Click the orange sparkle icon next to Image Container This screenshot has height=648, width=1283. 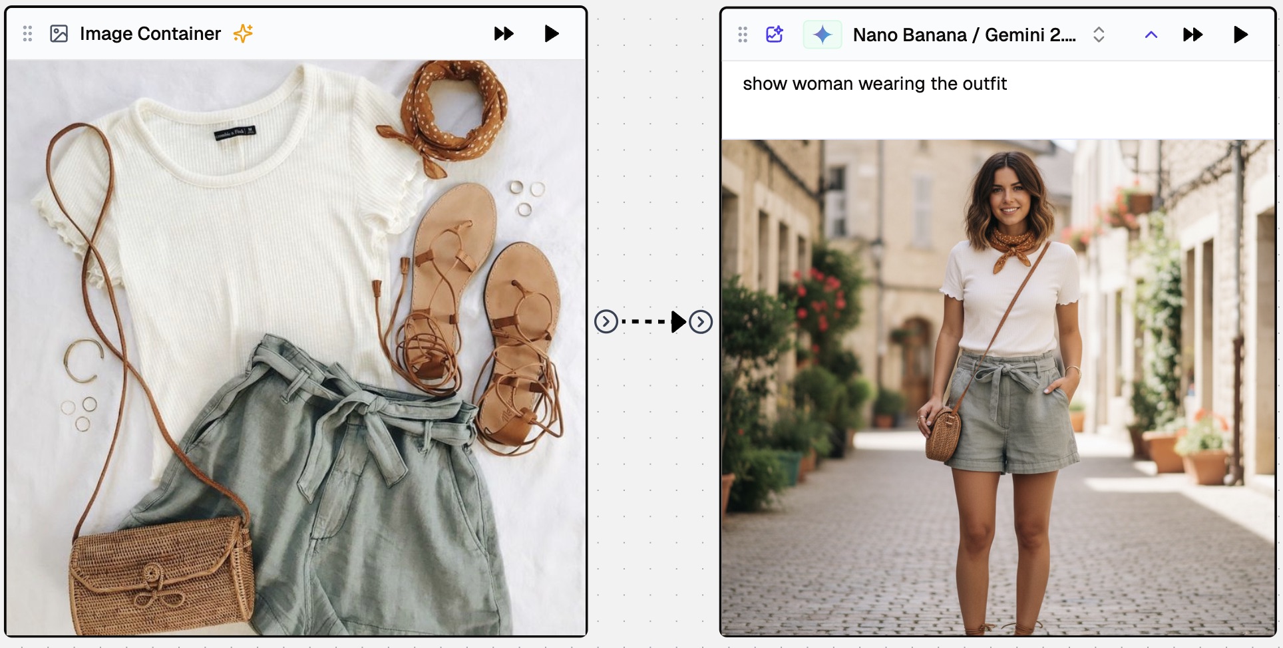(242, 33)
